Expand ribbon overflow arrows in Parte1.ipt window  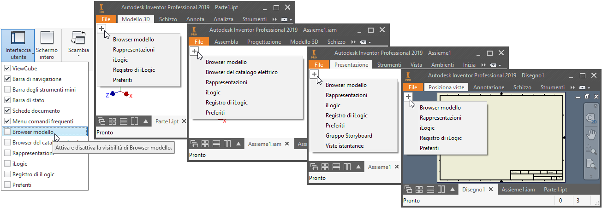pyautogui.click(x=274, y=19)
